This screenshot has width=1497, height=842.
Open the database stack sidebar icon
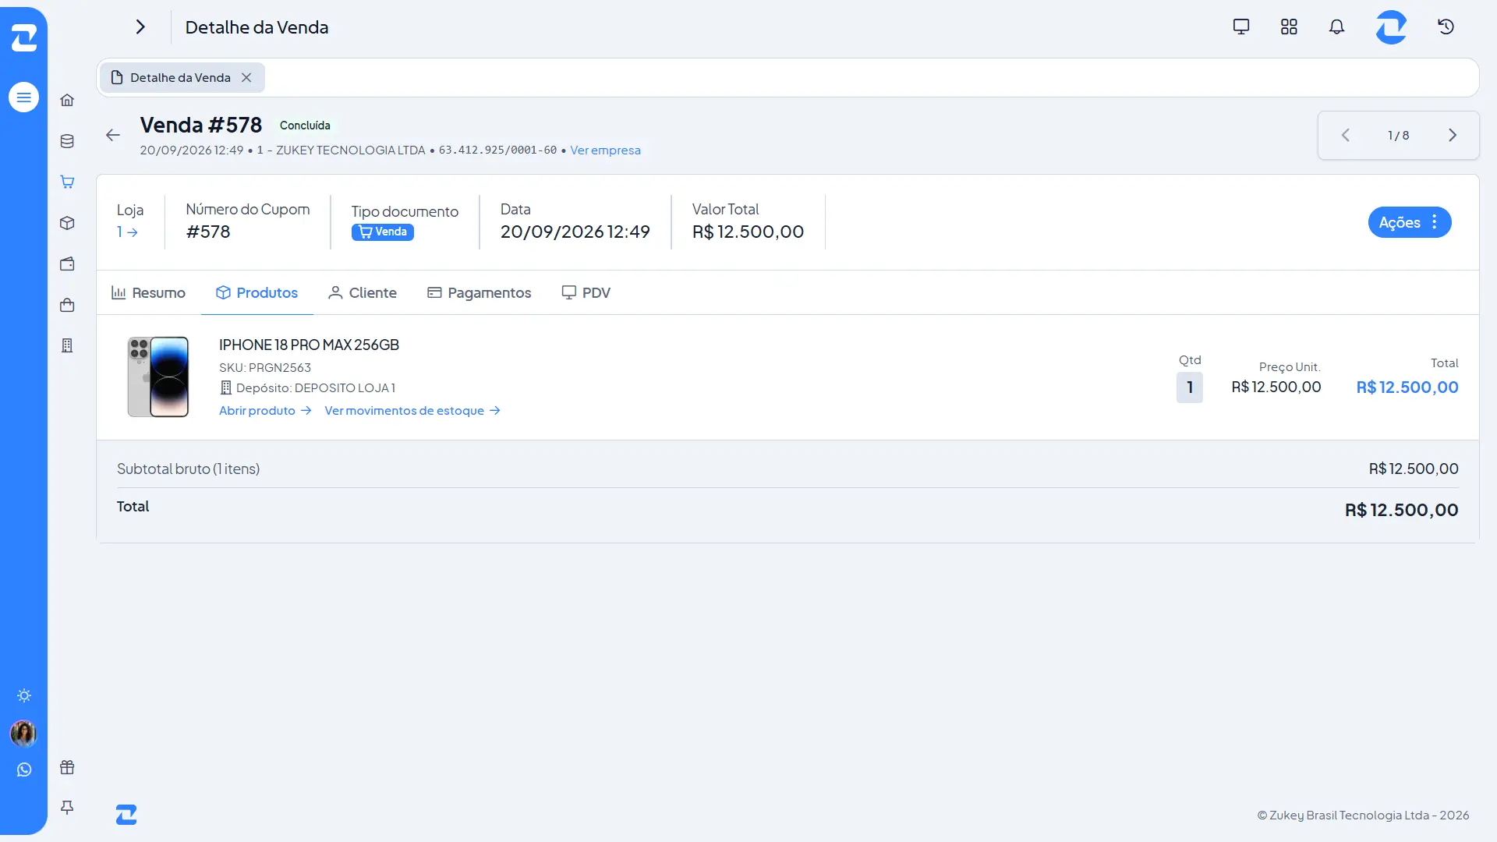pos(67,141)
